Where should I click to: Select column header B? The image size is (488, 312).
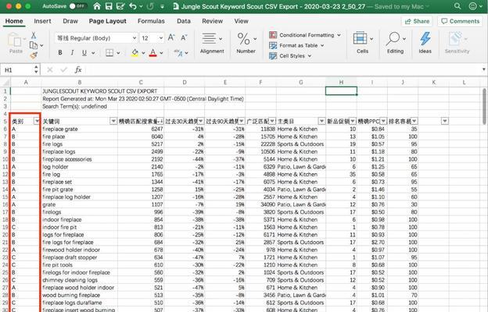point(80,82)
